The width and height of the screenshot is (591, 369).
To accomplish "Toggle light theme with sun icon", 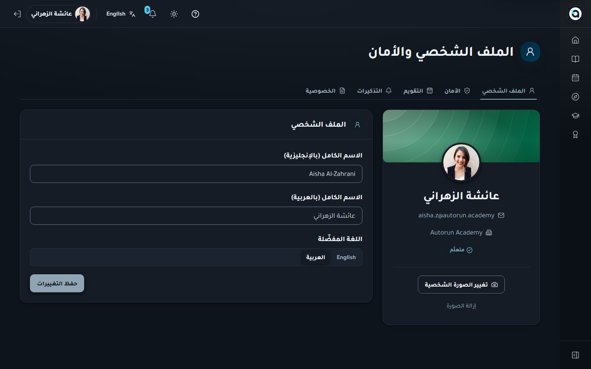I will click(174, 14).
